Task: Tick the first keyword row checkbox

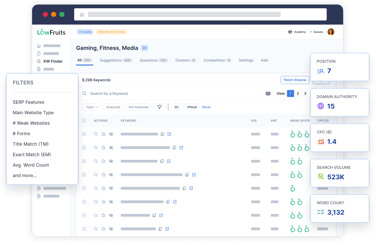Action: 84,134
